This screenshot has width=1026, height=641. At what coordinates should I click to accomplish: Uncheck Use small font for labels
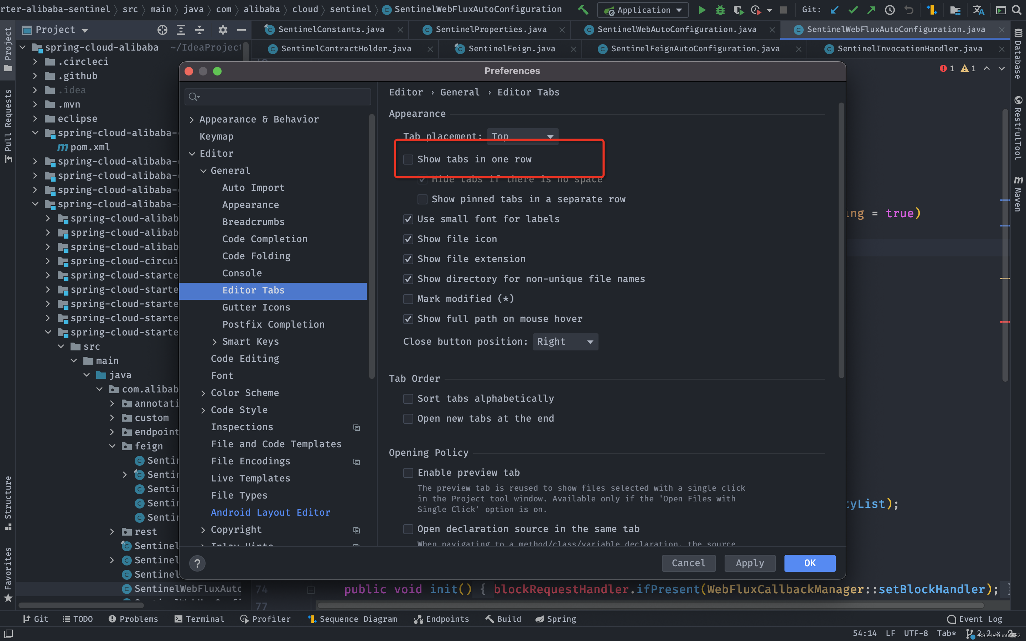(408, 219)
